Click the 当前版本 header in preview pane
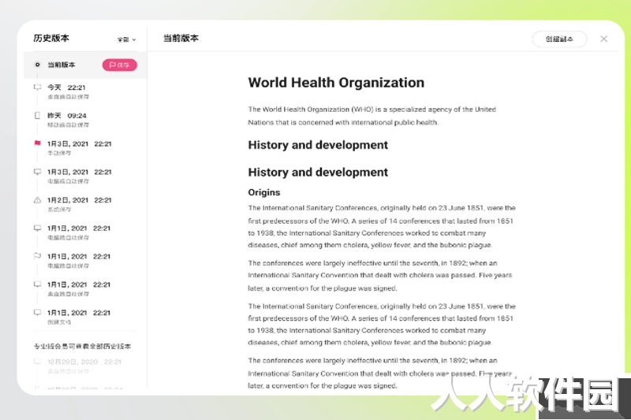Screen dimensions: 631x420 [x=181, y=38]
